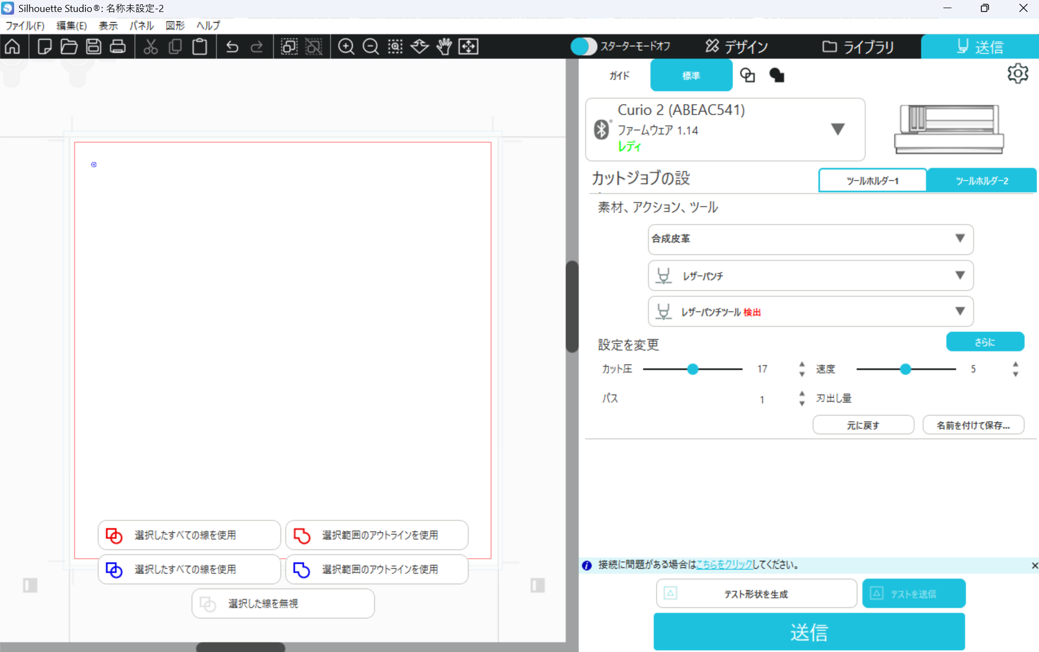Adjust the 速度 slider
Image resolution: width=1039 pixels, height=652 pixels.
[905, 369]
